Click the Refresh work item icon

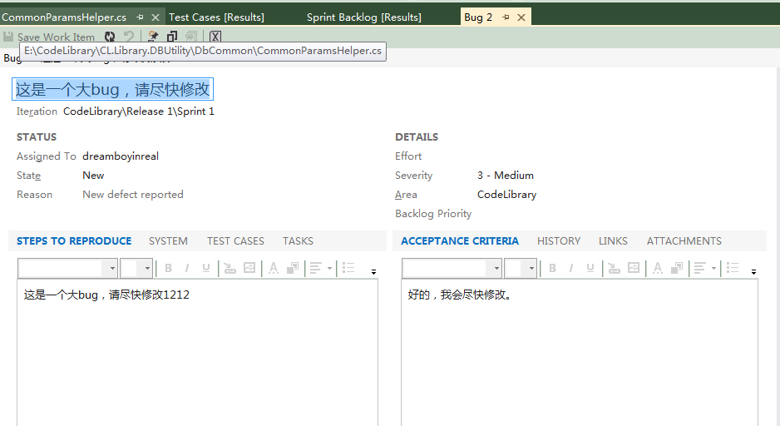coord(110,37)
